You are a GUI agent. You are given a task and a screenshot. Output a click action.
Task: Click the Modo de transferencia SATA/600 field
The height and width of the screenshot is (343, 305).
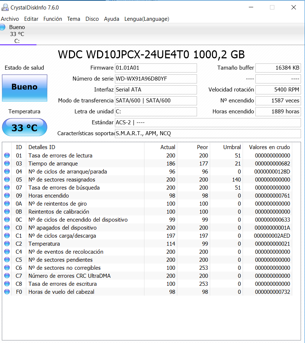(156, 101)
